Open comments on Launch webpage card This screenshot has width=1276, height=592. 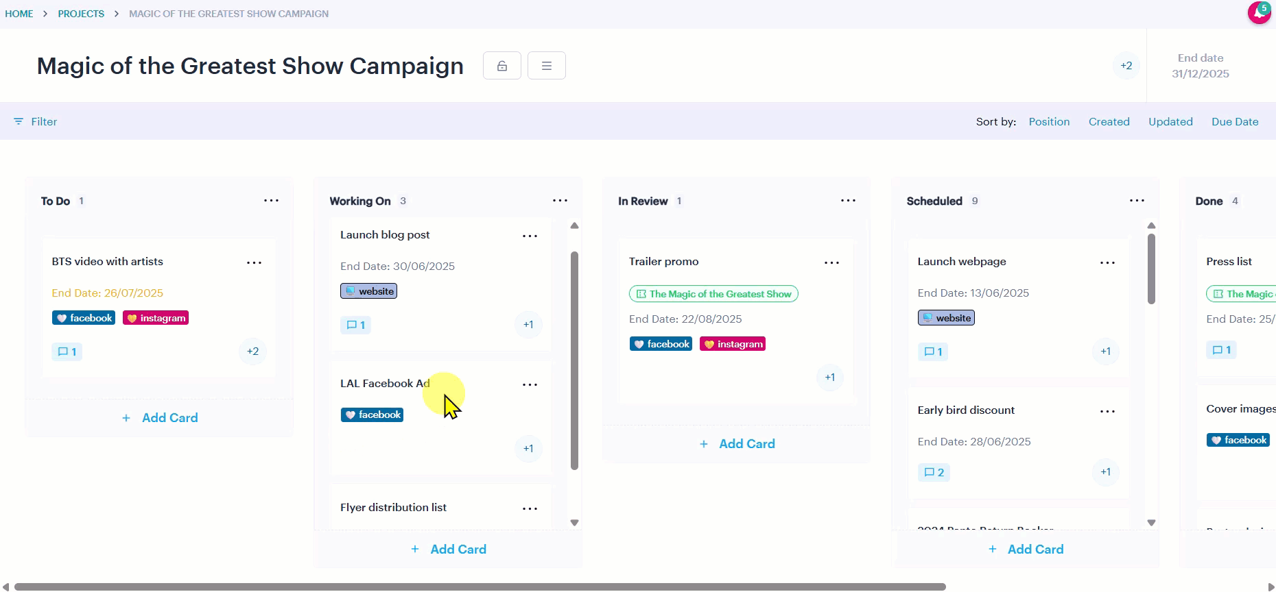click(933, 351)
